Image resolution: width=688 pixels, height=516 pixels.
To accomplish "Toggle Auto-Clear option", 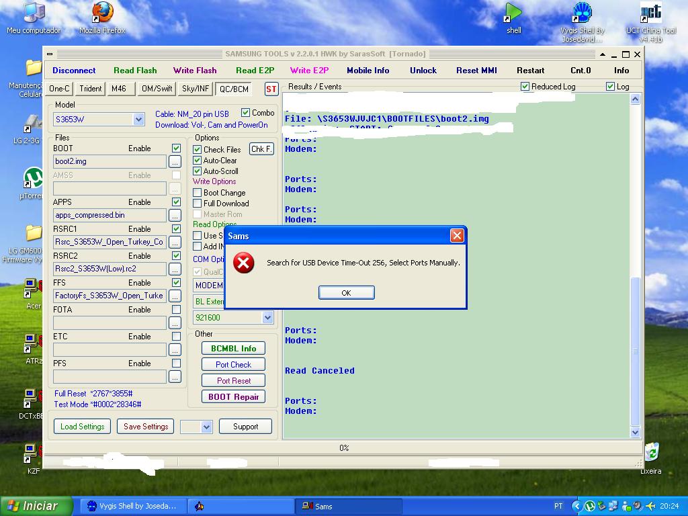I will (197, 161).
